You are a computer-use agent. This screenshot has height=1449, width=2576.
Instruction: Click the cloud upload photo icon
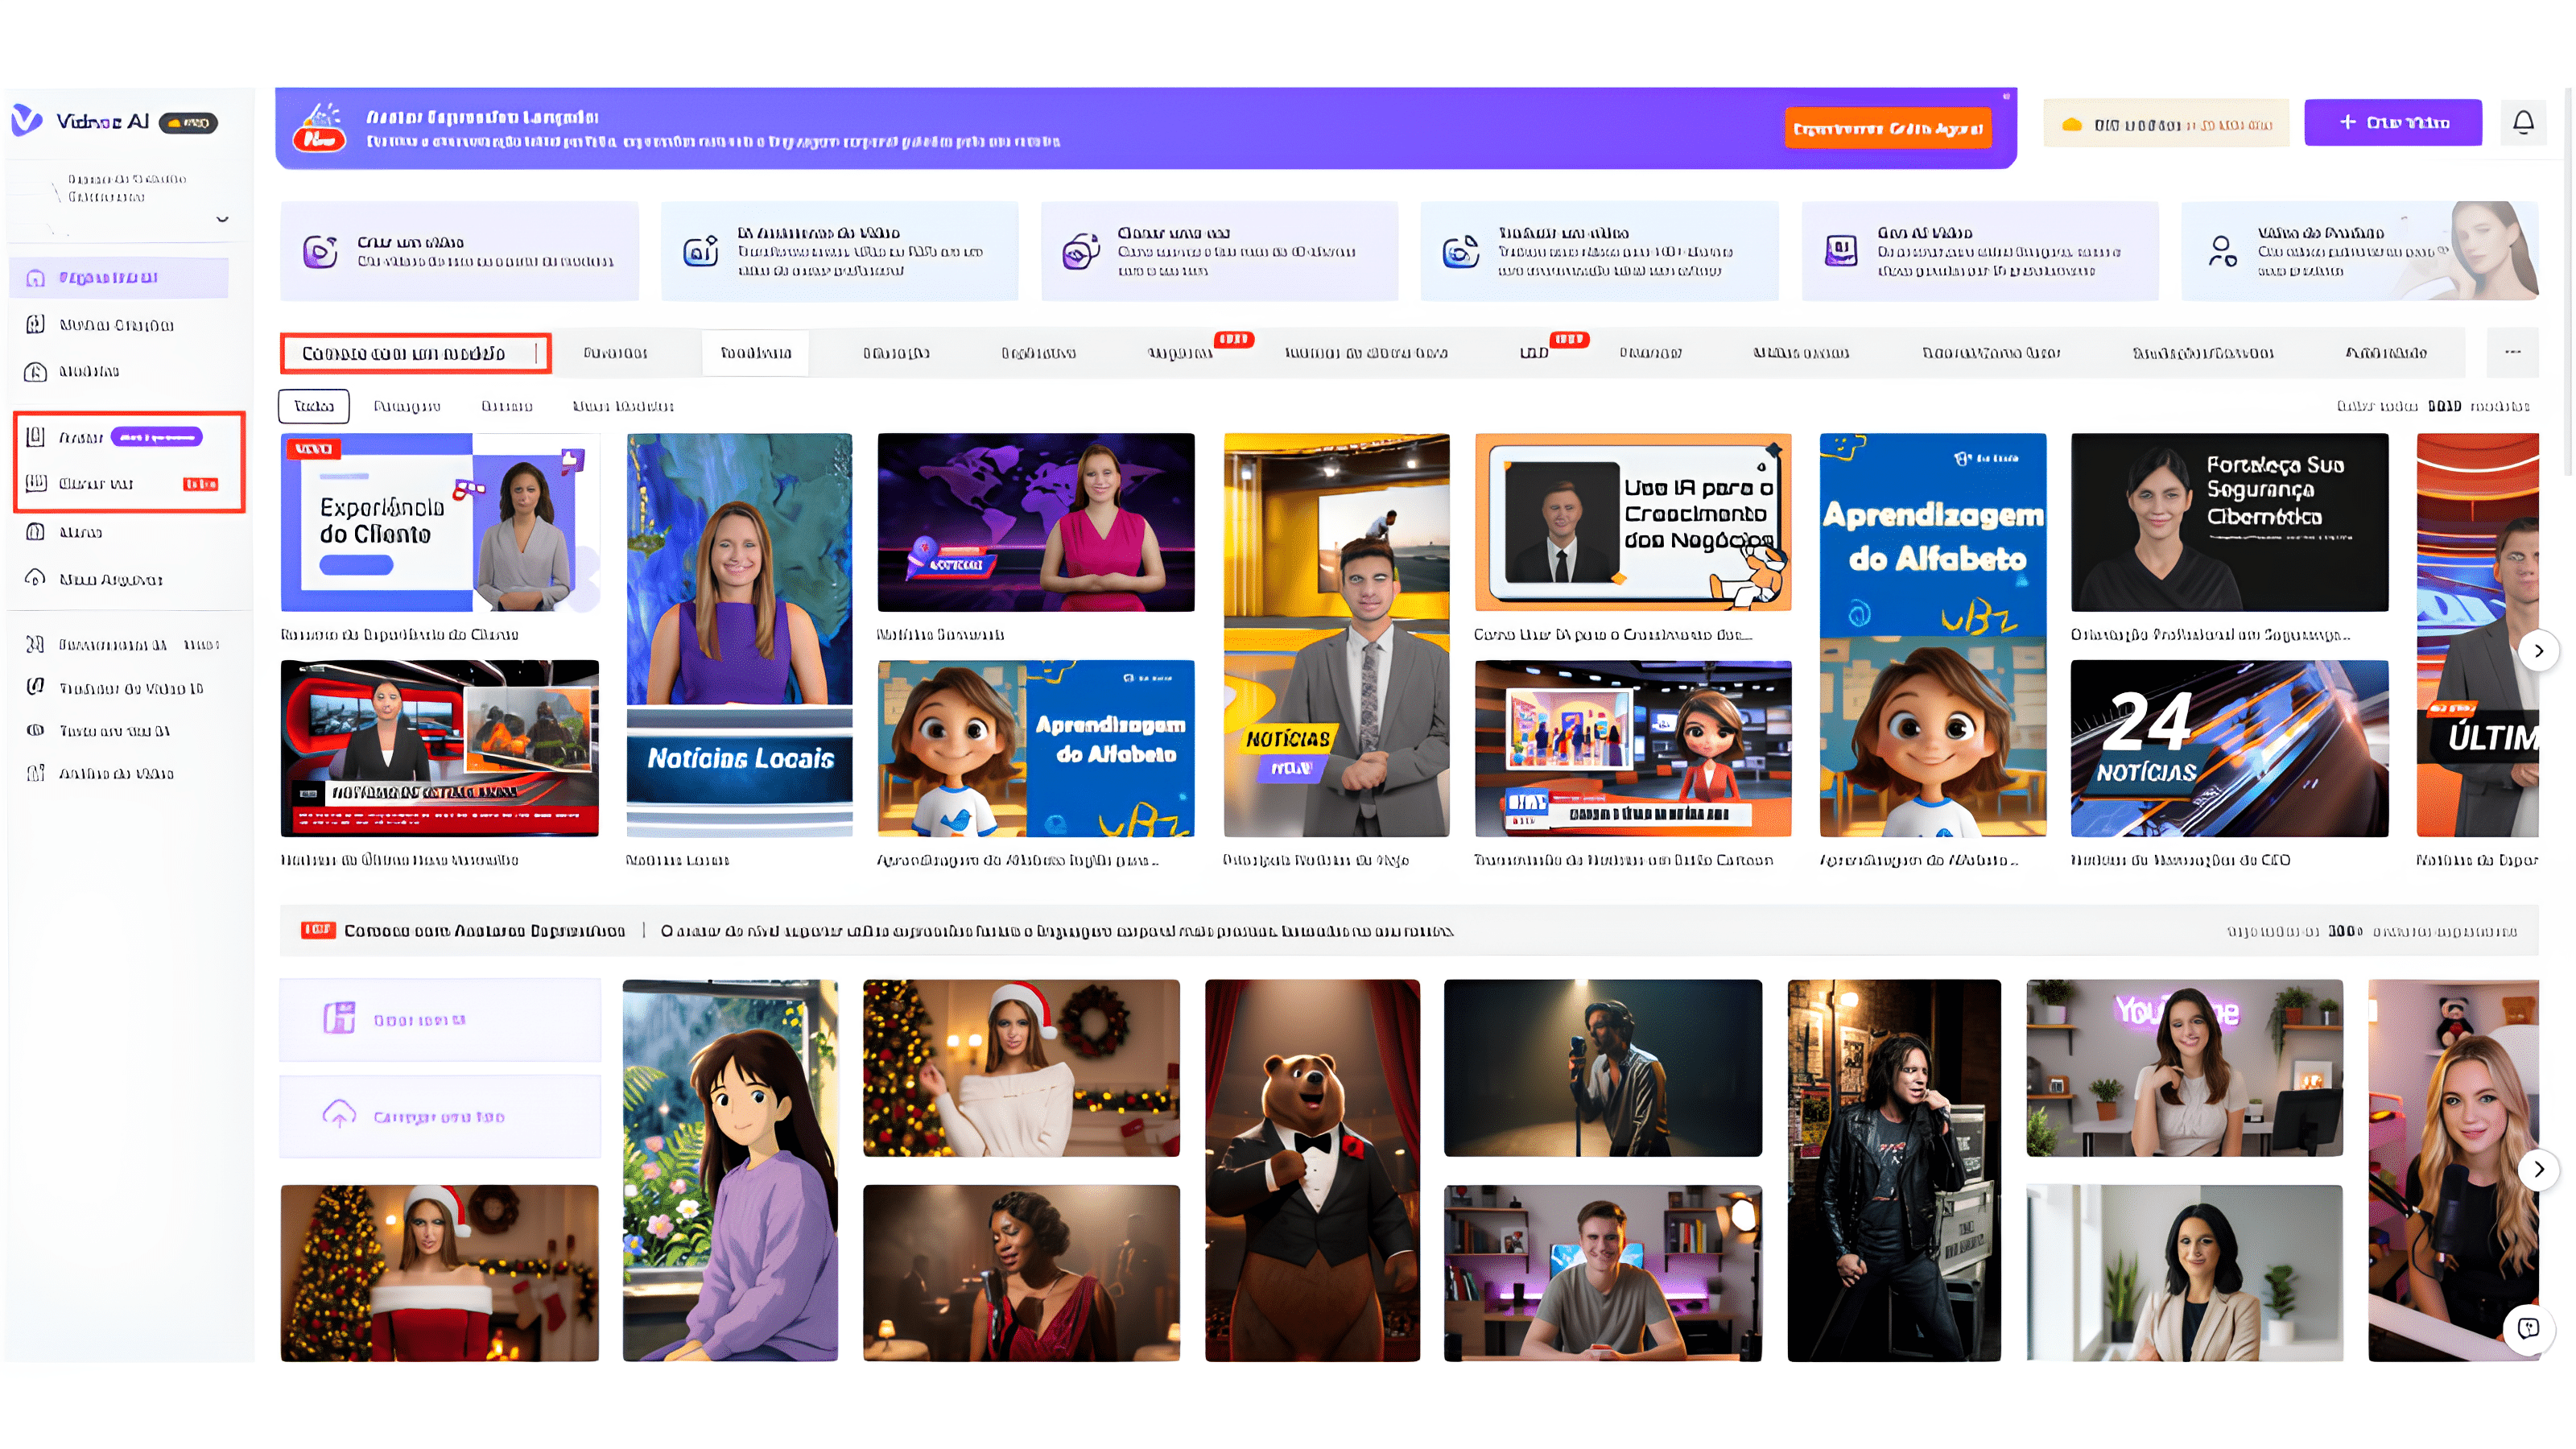339,1115
